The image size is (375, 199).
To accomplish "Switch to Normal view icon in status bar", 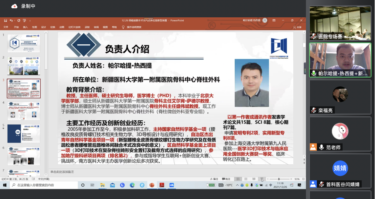I will click(238, 179).
